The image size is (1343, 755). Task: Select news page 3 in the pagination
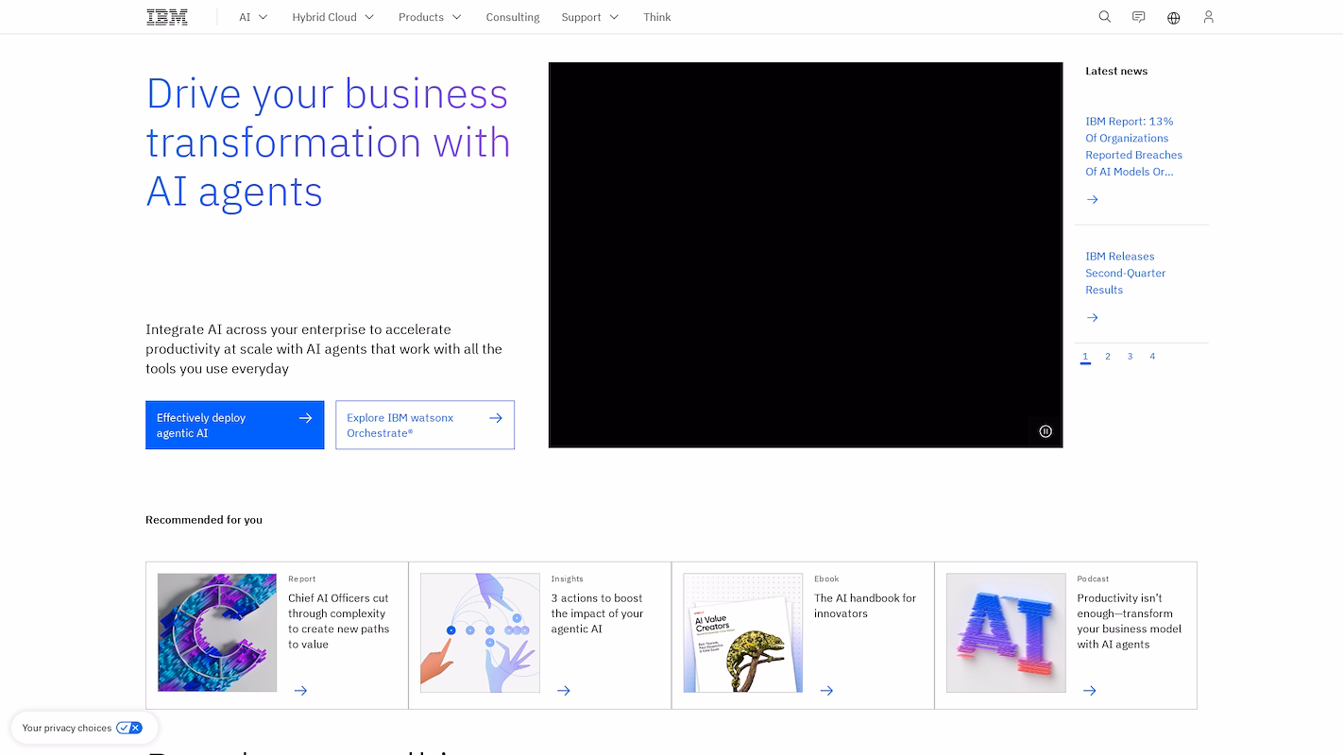(1130, 356)
